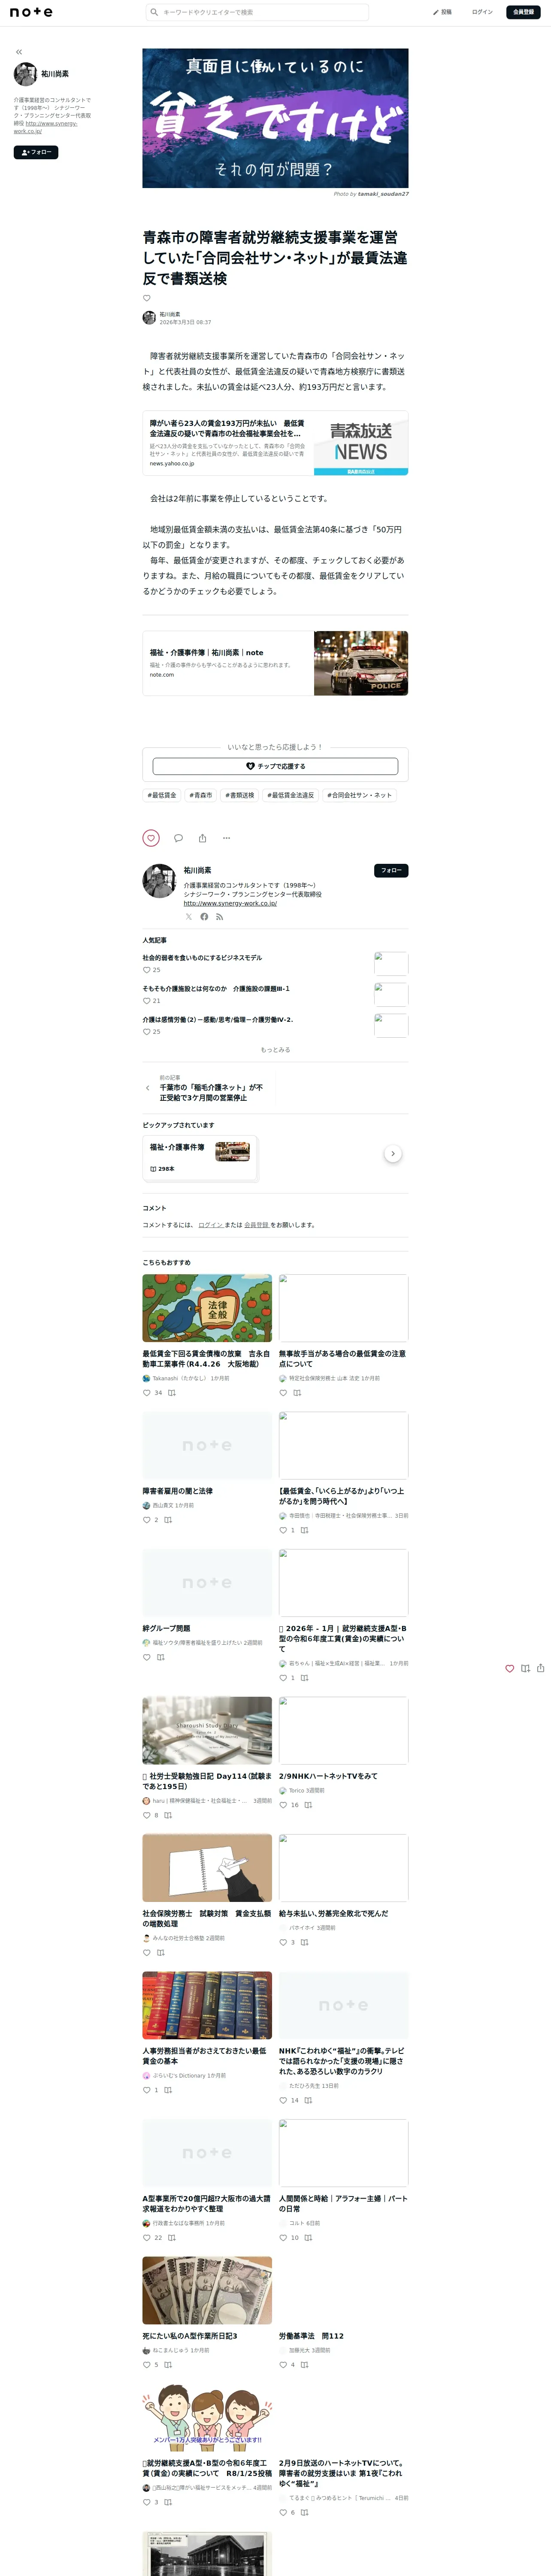Like the article with the heart under the title
The width and height of the screenshot is (551, 2576).
147,298
